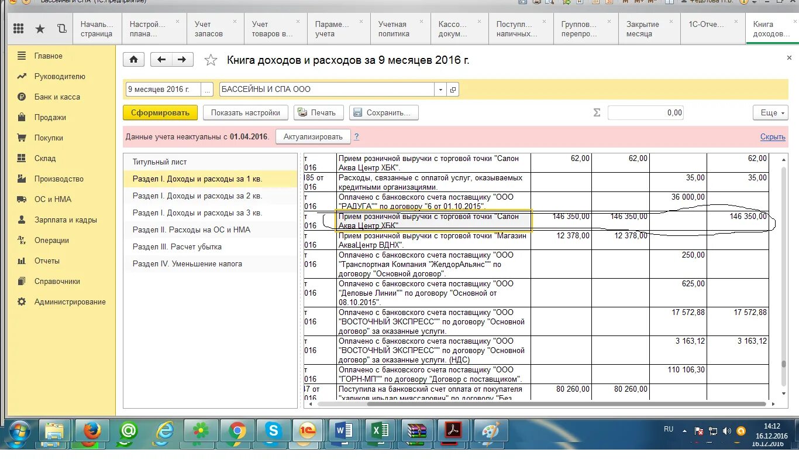799x476 pixels.
Task: Open Word from the taskbar
Action: point(345,432)
